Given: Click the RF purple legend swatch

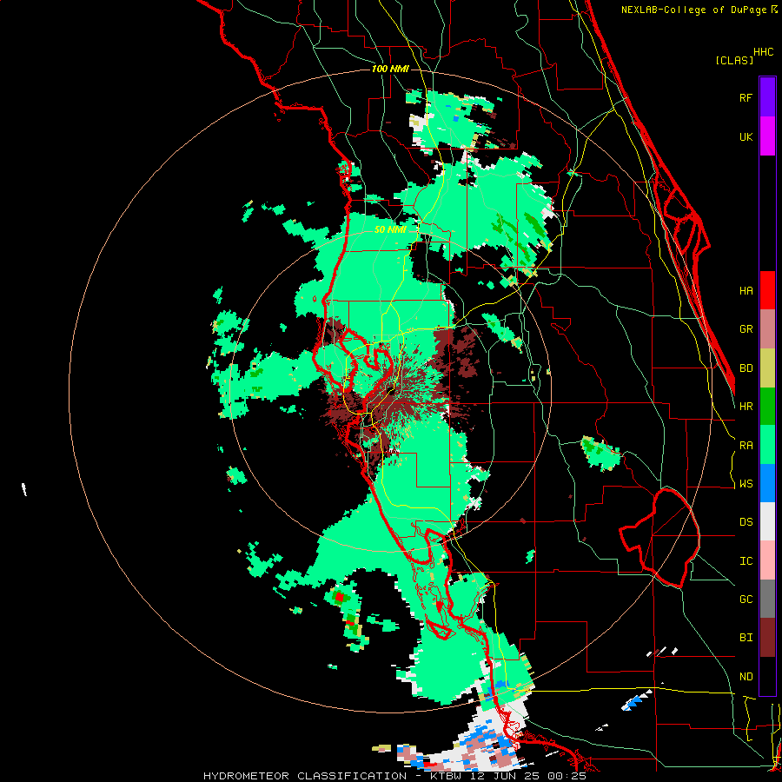Looking at the screenshot, I should tap(767, 97).
